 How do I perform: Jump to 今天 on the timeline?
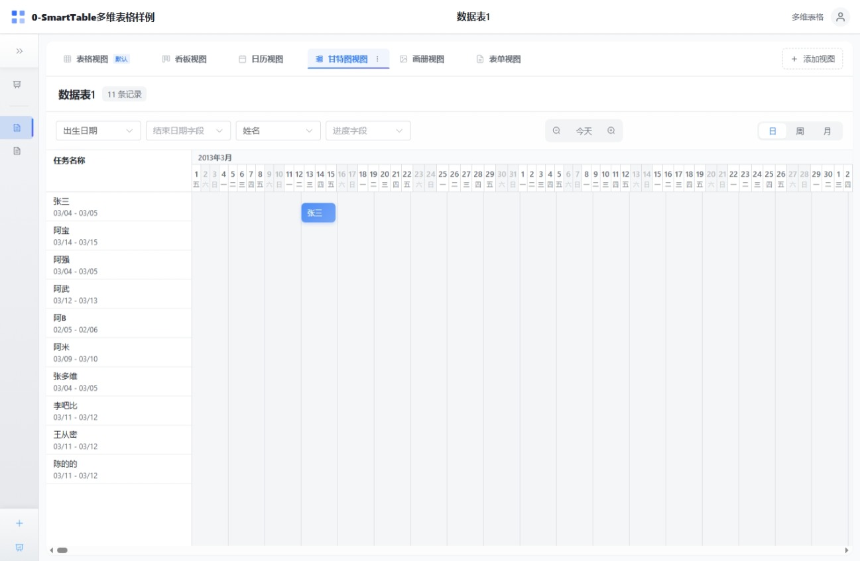[x=584, y=131]
